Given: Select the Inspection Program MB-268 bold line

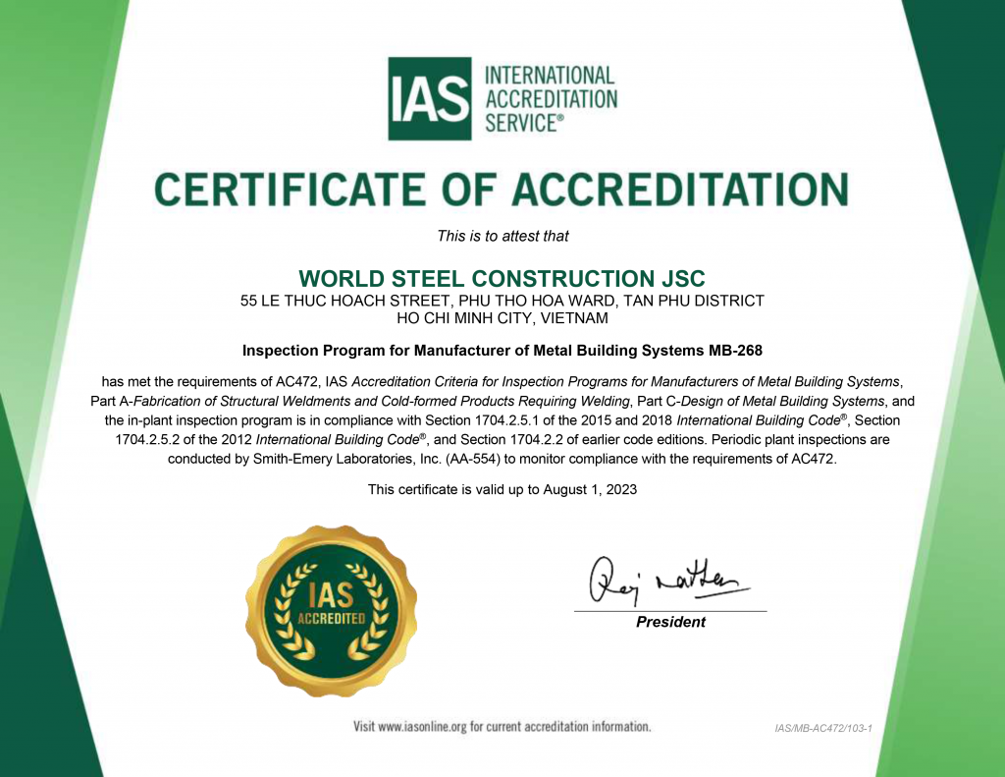Looking at the screenshot, I should point(502,350).
